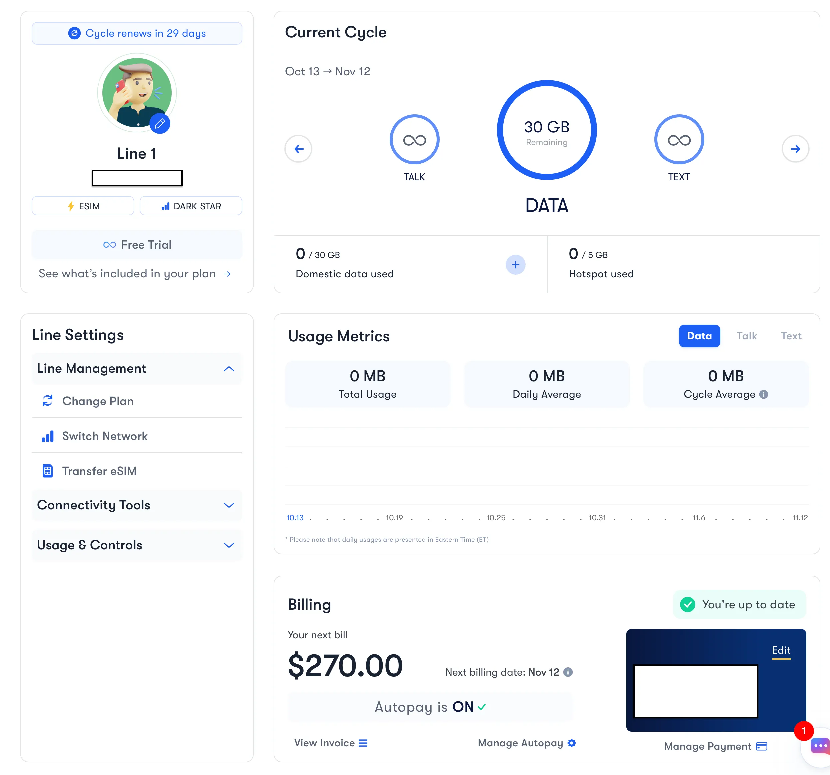830x775 pixels.
Task: Click the plus icon to add data
Action: point(515,264)
